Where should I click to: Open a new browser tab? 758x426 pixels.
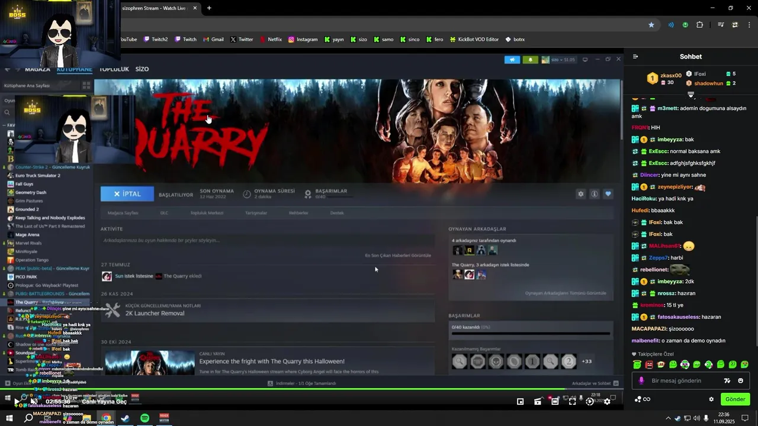point(209,8)
